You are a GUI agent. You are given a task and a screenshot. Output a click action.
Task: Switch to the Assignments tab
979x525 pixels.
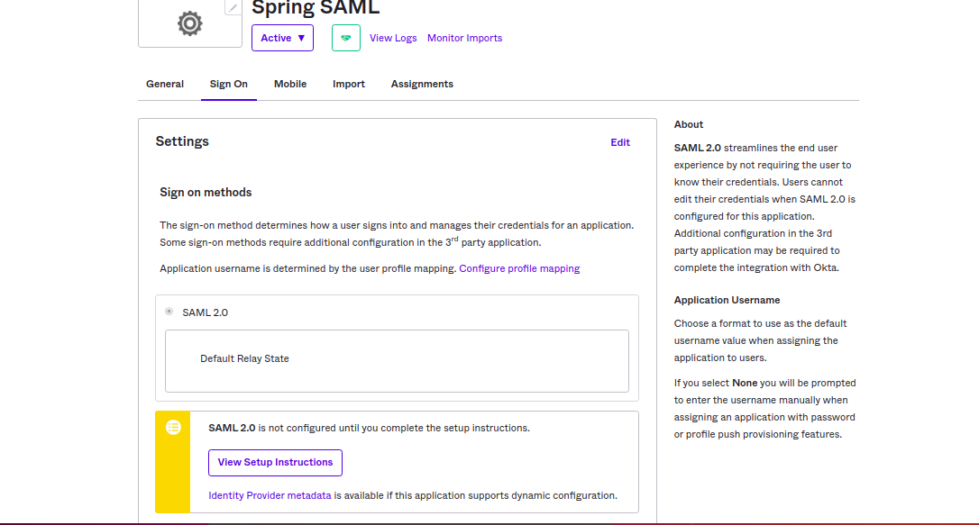[422, 84]
